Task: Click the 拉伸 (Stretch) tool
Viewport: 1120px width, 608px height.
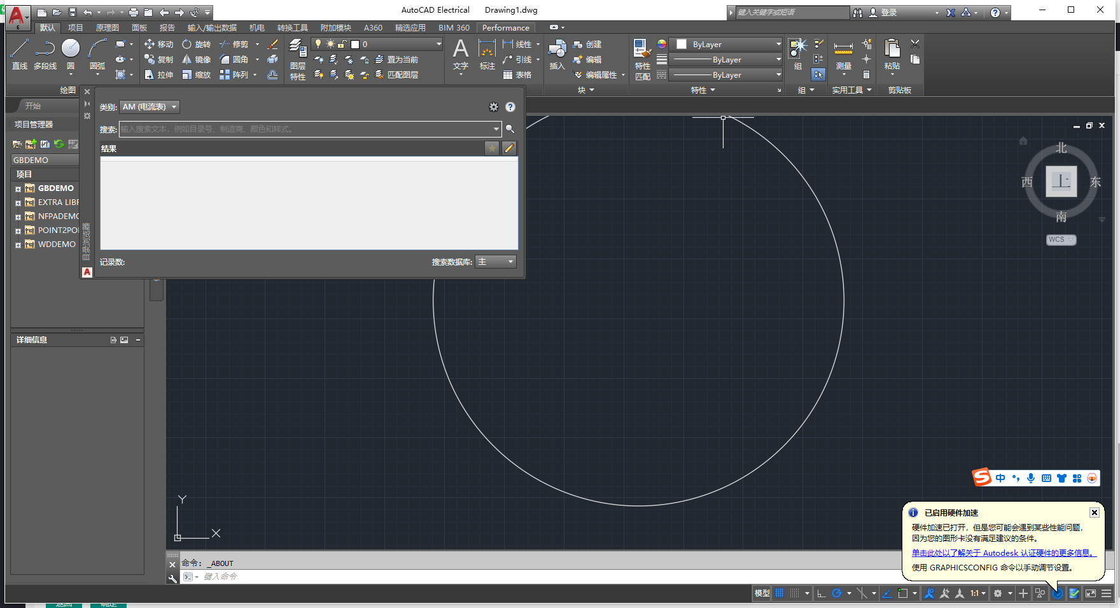Action: pyautogui.click(x=158, y=74)
